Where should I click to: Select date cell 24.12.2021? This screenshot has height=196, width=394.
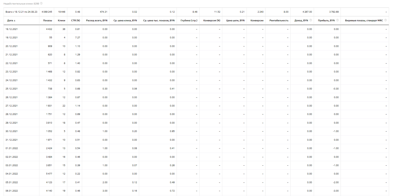(x=12, y=80)
